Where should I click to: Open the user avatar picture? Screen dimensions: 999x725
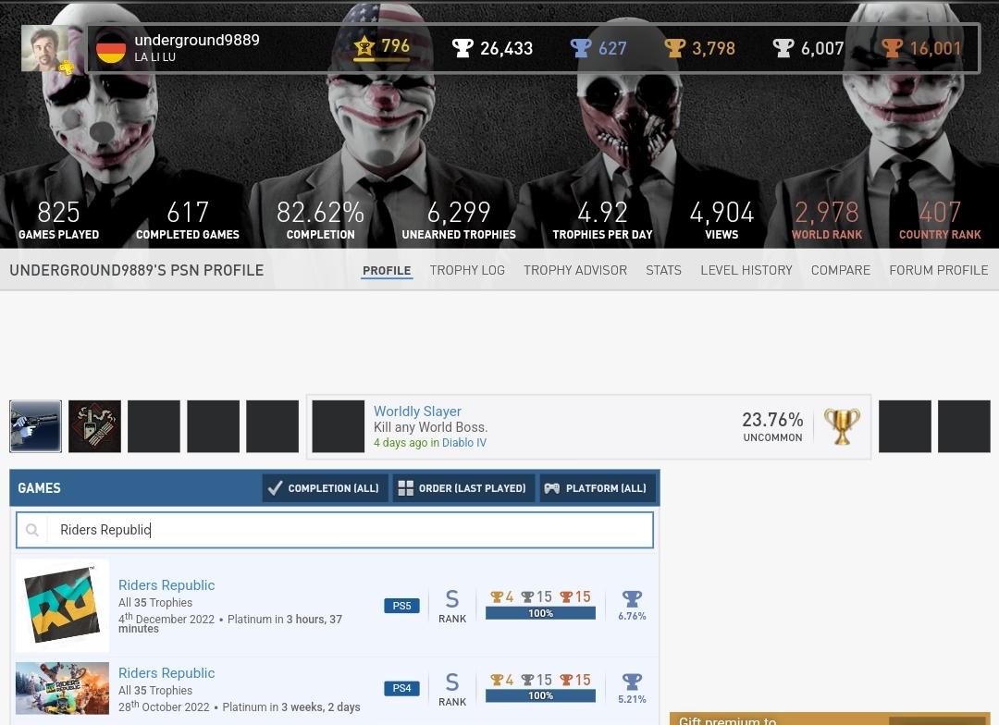click(44, 48)
